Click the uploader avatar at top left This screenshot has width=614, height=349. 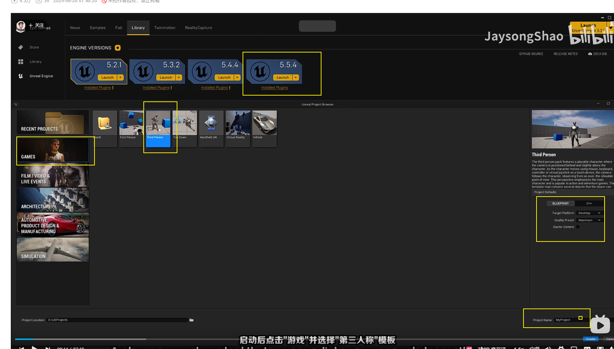pyautogui.click(x=21, y=26)
